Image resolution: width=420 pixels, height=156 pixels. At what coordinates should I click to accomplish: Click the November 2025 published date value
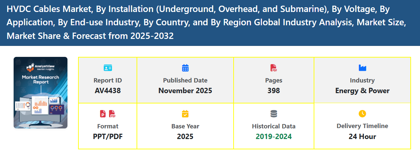click(185, 90)
